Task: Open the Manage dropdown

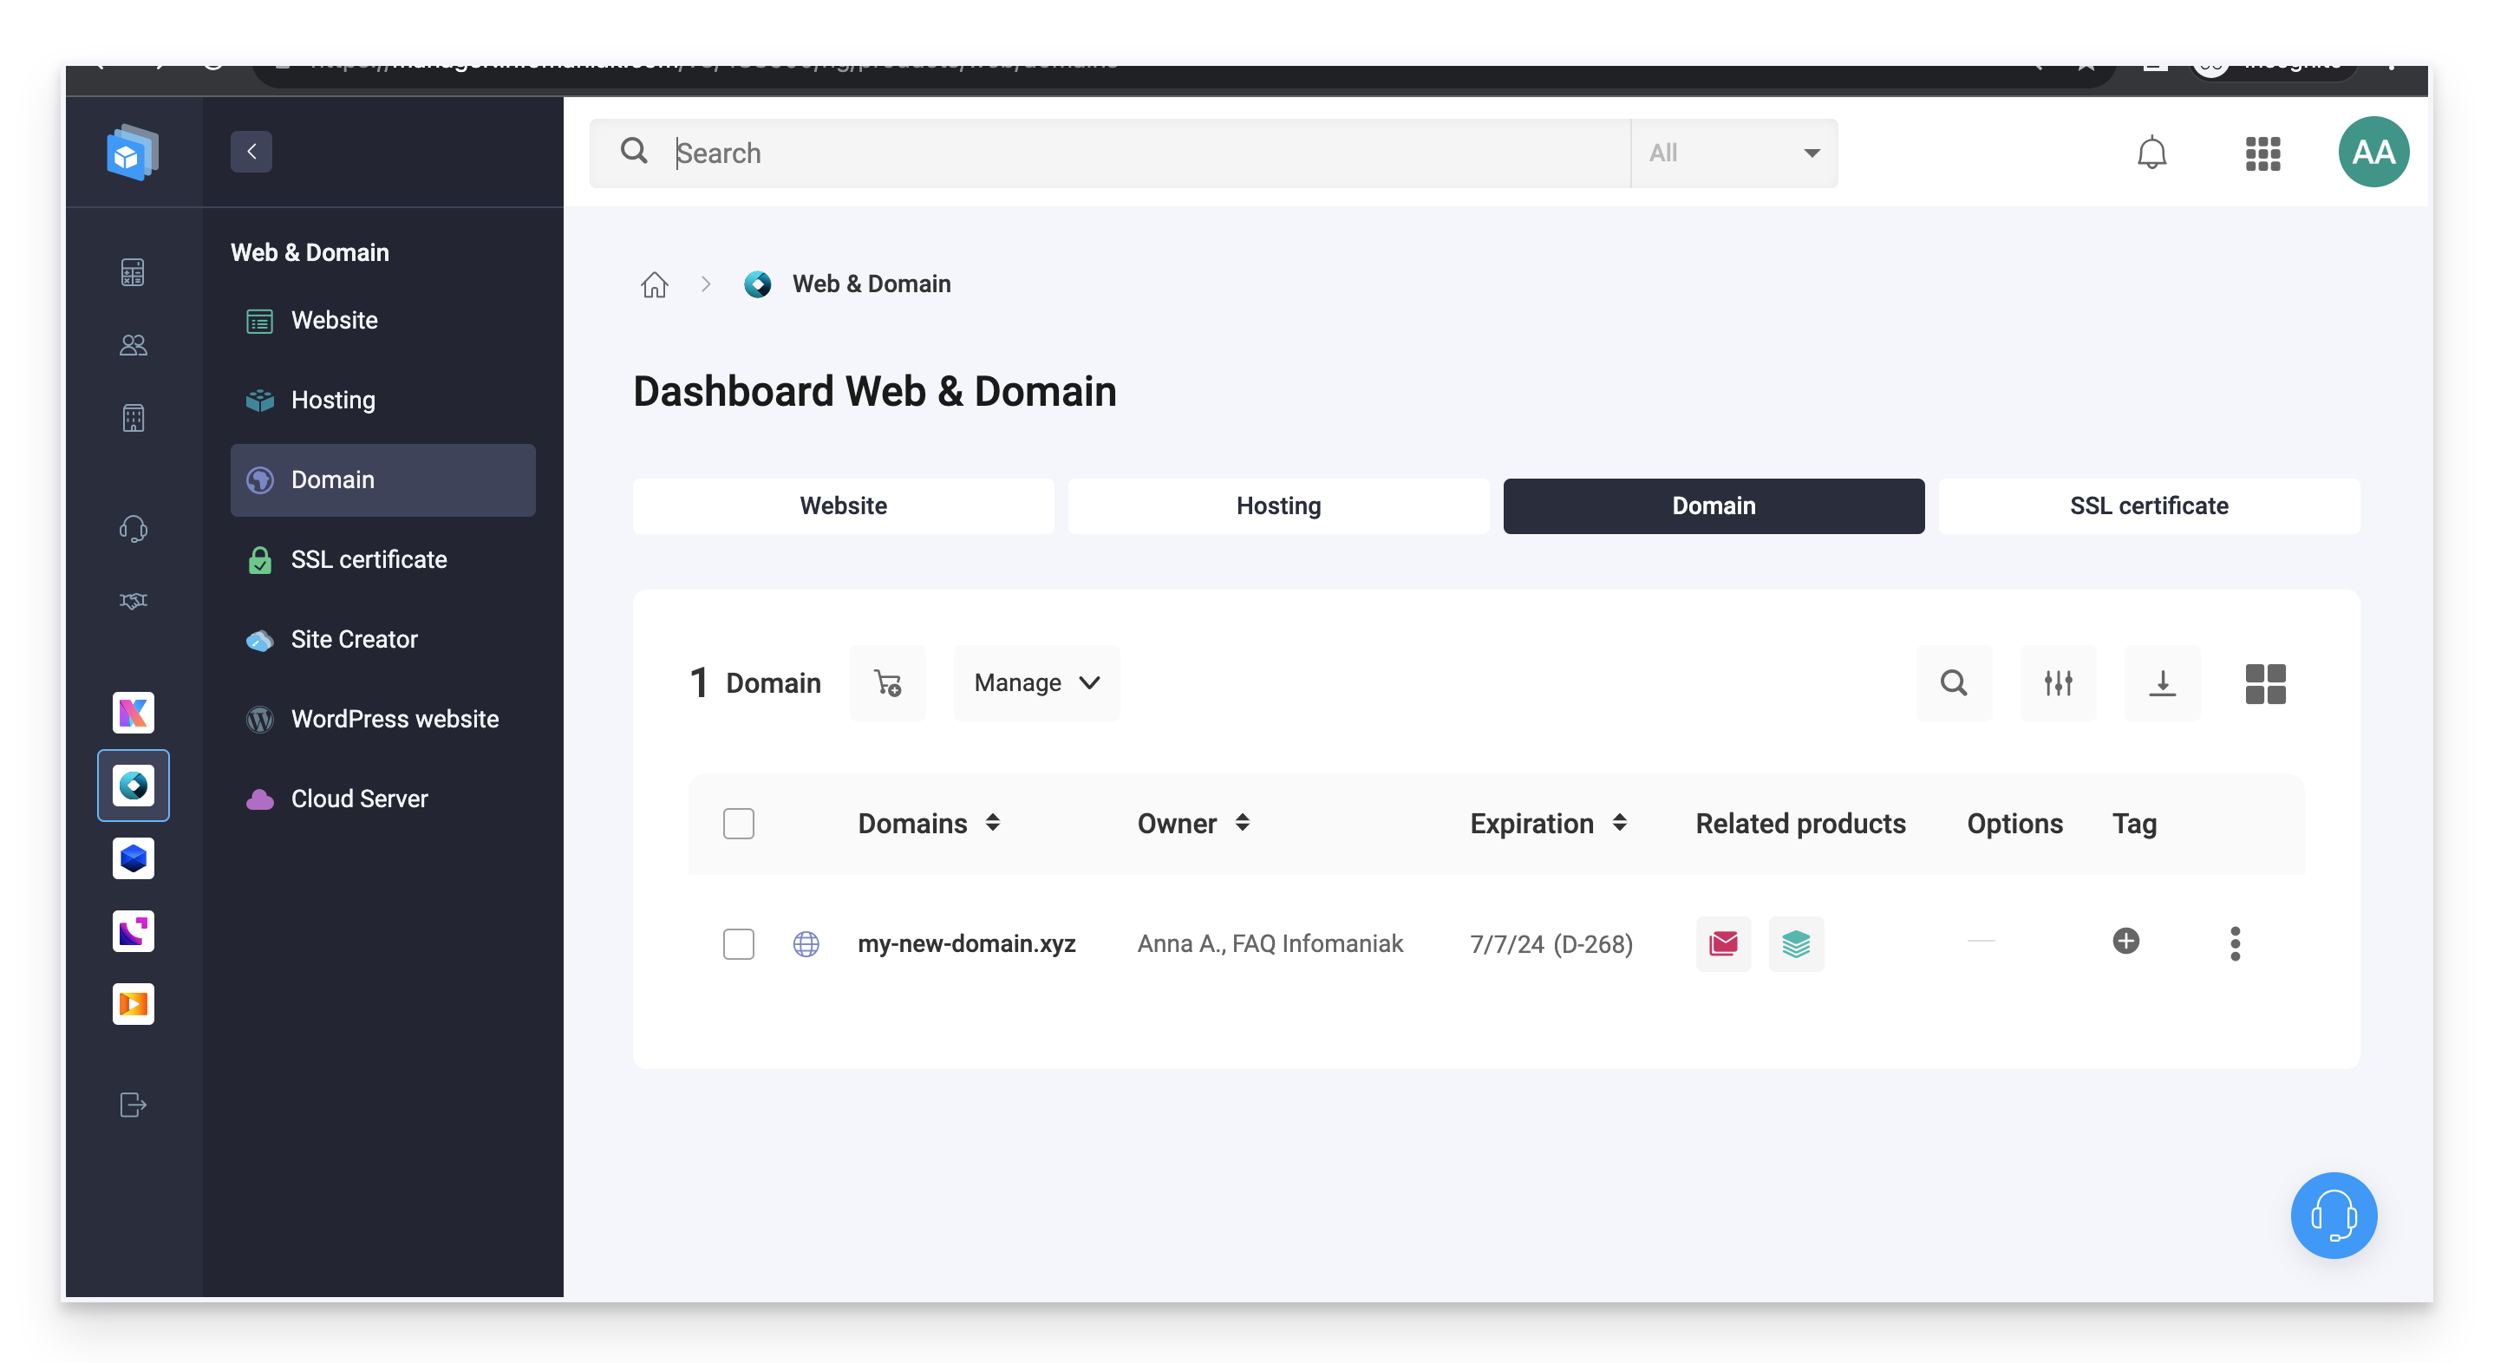Action: tap(1035, 682)
